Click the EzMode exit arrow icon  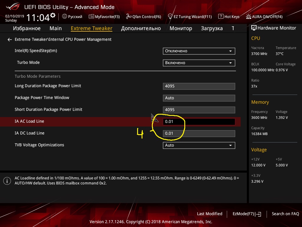click(x=258, y=214)
